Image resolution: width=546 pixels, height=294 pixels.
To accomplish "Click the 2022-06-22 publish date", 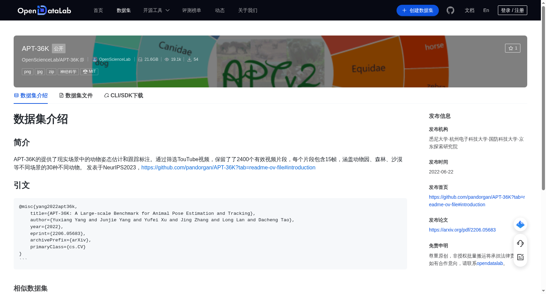I will pyautogui.click(x=441, y=172).
